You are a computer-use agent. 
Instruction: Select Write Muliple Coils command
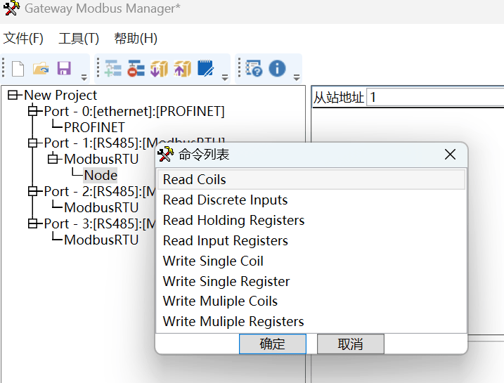point(311,301)
